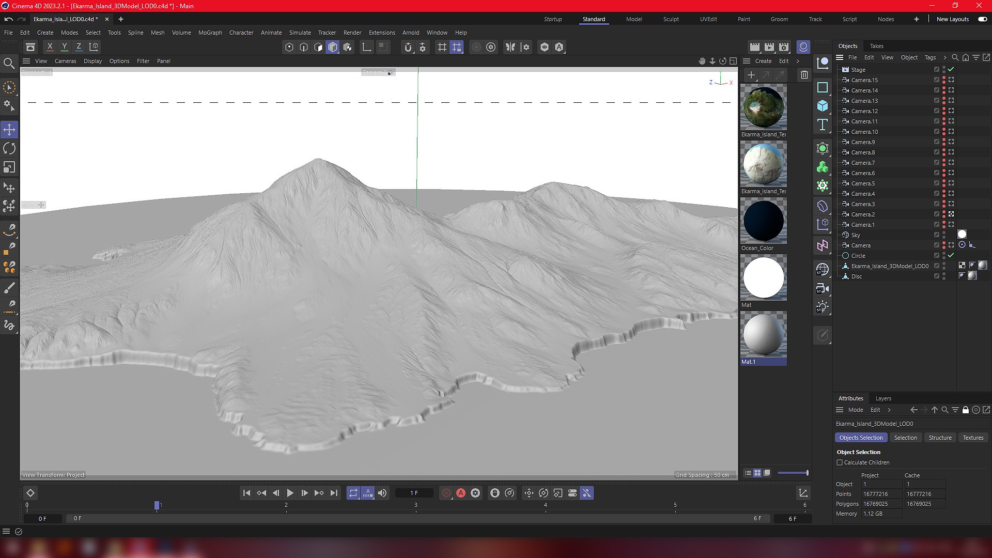Open the Simulate menu
Viewport: 992px width, 558px height.
(x=300, y=33)
